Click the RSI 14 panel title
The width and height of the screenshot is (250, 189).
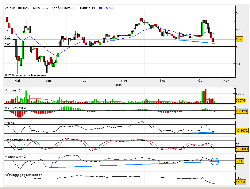pos(10,123)
